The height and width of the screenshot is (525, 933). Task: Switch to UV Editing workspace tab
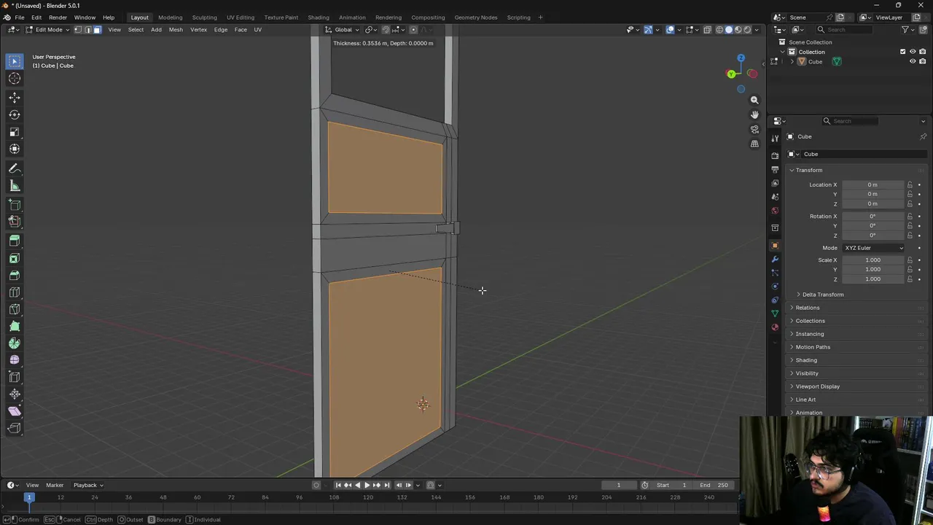click(240, 17)
